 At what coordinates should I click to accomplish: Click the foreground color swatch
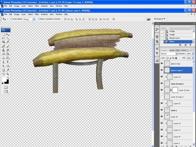4,79
